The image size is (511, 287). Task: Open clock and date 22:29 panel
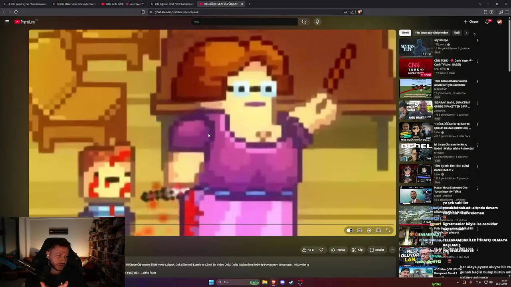pyautogui.click(x=501, y=282)
